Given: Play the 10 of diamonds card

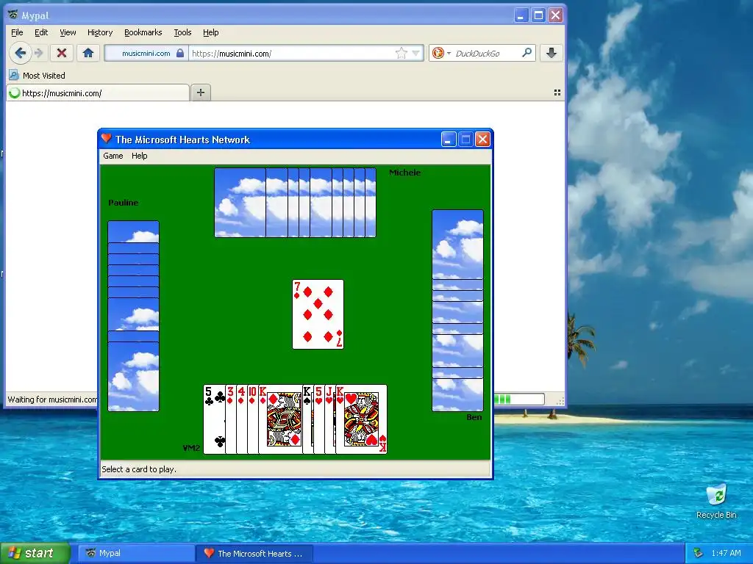Looking at the screenshot, I should click(253, 419).
